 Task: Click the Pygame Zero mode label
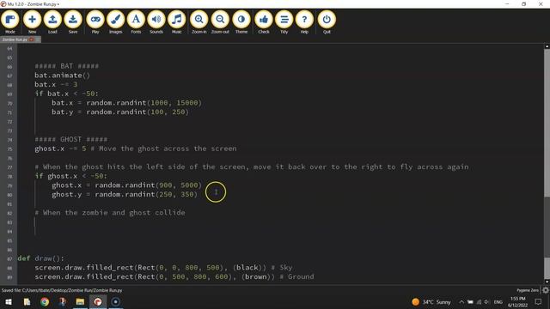click(527, 290)
